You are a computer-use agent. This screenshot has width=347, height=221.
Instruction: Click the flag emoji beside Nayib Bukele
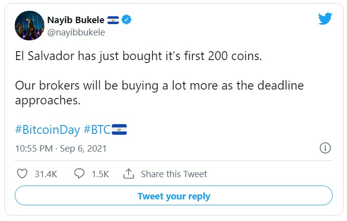click(x=113, y=20)
